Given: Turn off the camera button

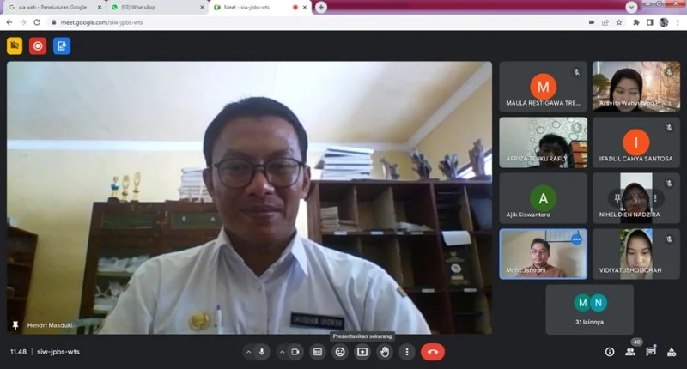Looking at the screenshot, I should point(295,352).
